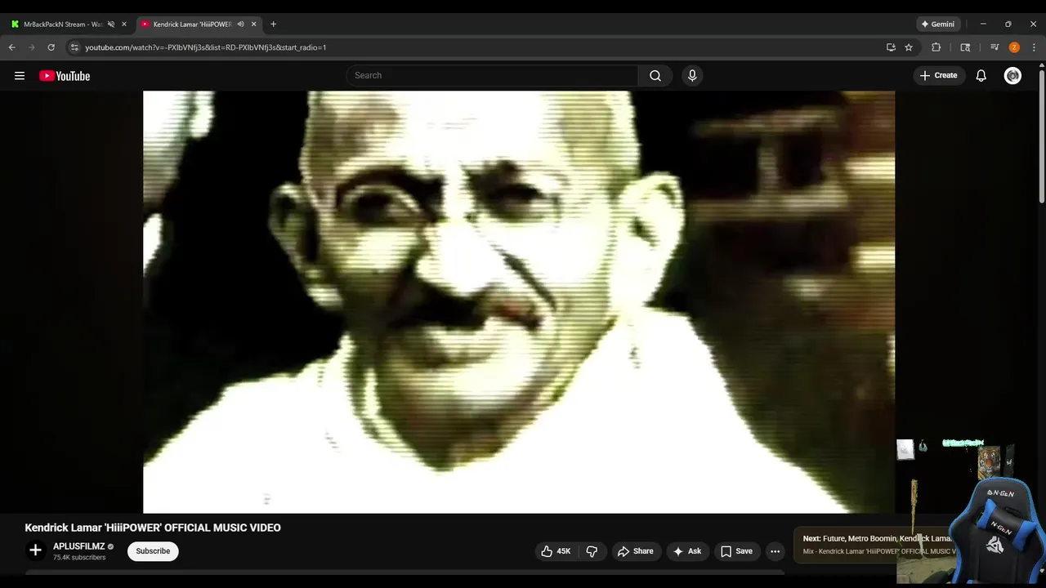Open the account avatar menu

1013,75
